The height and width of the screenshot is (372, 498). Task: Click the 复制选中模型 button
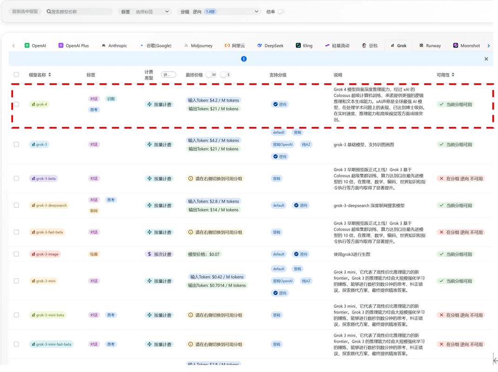pyautogui.click(x=25, y=12)
